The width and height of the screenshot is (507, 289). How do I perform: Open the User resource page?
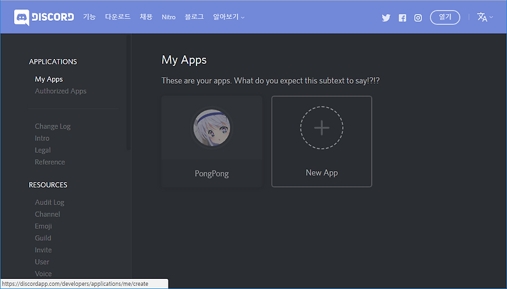pos(42,262)
